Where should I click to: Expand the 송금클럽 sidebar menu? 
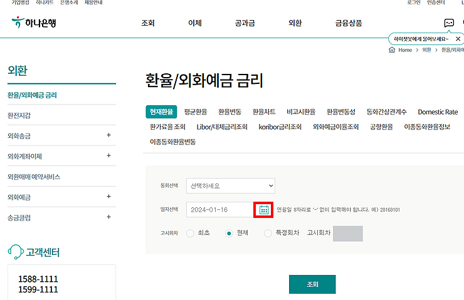click(108, 217)
